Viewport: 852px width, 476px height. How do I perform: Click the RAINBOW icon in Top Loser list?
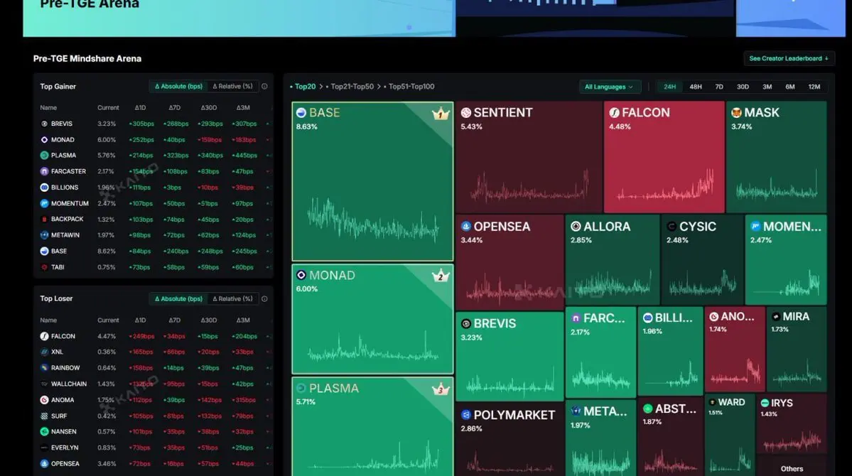[45, 368]
